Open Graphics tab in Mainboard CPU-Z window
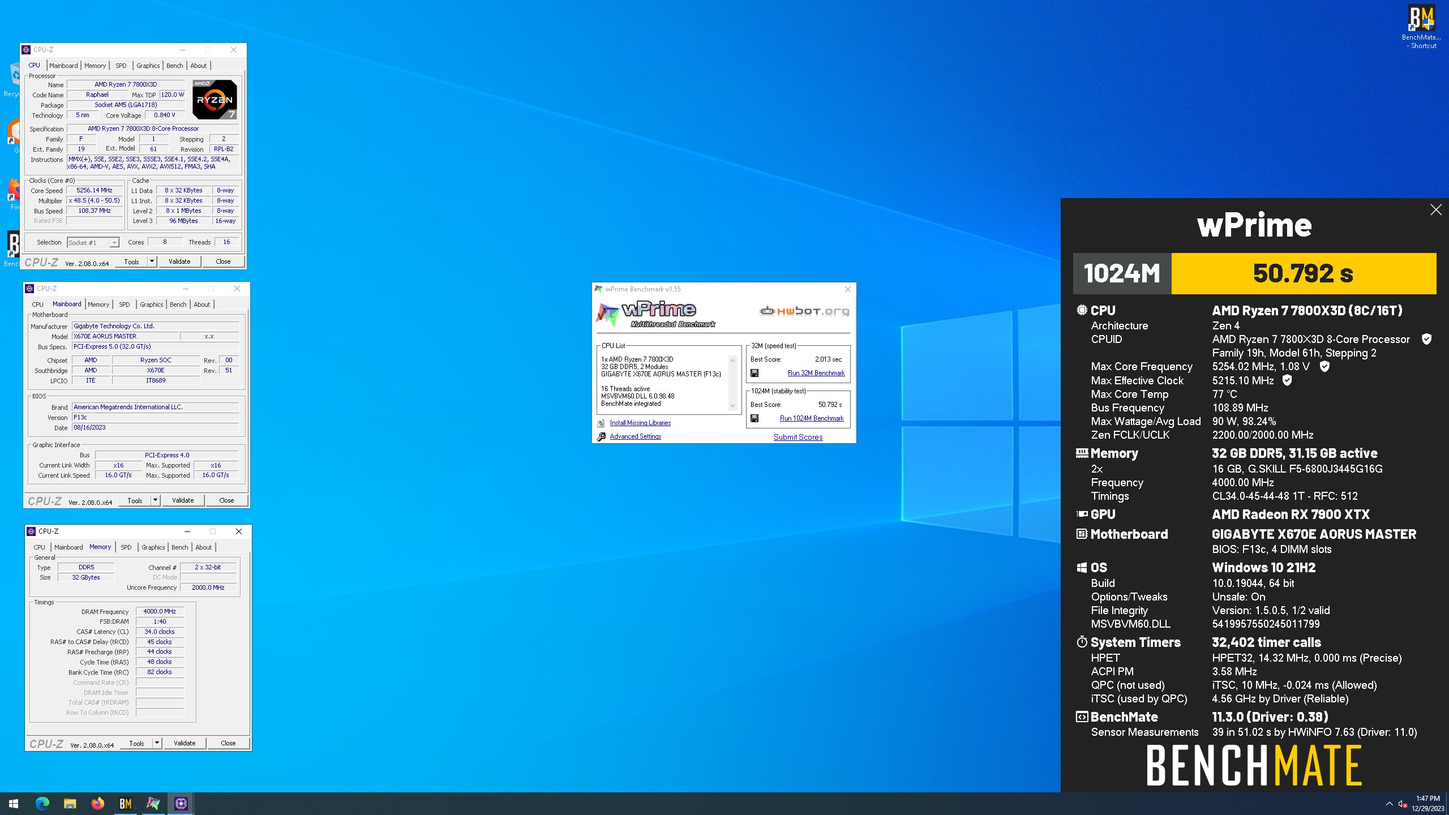This screenshot has width=1449, height=815. coord(152,304)
